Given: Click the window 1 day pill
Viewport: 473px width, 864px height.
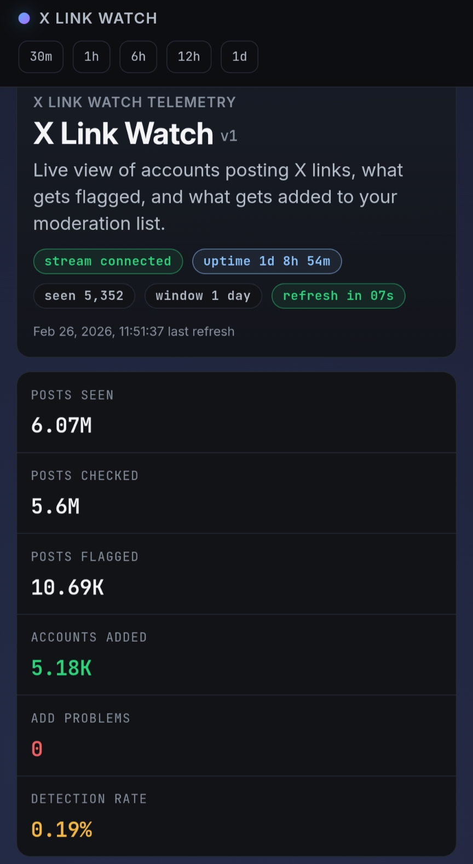Looking at the screenshot, I should click(x=203, y=296).
